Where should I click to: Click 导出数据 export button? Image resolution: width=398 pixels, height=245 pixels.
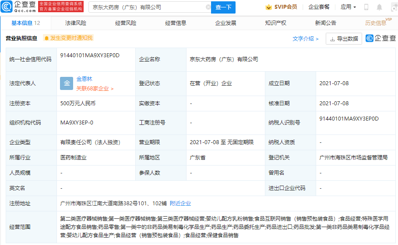[344, 39]
